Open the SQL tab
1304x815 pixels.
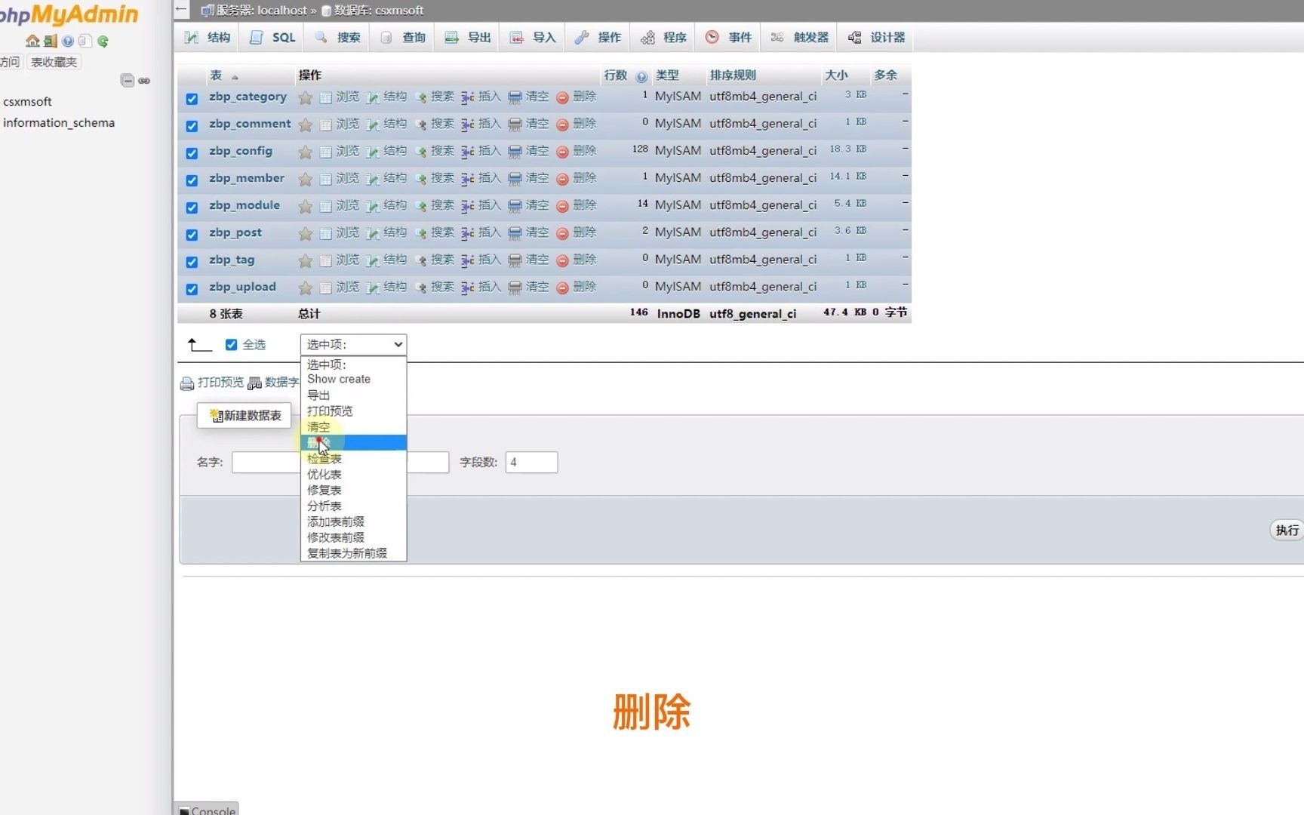(x=272, y=37)
